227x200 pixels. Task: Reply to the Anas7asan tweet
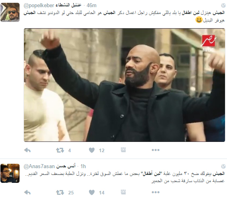[x=28, y=192]
